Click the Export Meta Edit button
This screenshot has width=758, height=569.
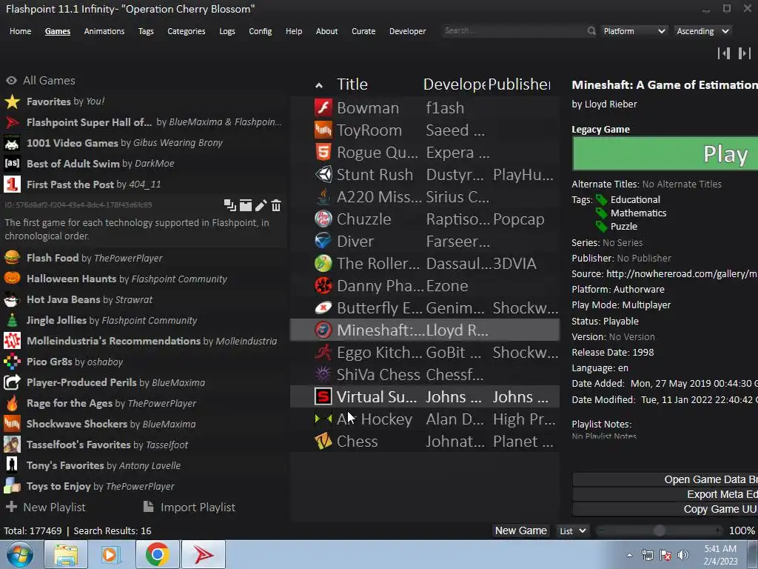665,494
